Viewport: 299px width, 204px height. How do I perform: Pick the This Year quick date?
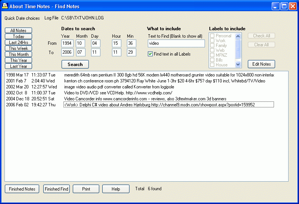(x=19, y=60)
